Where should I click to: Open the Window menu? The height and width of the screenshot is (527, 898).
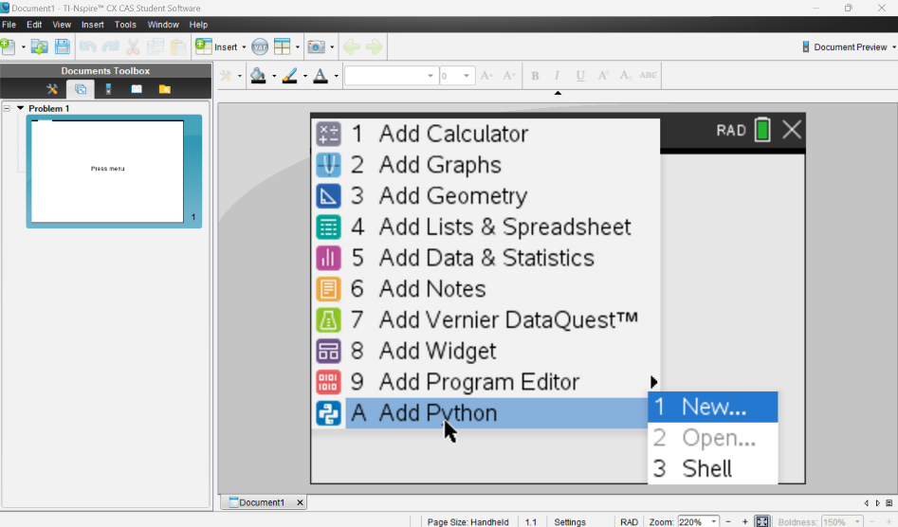(x=163, y=25)
